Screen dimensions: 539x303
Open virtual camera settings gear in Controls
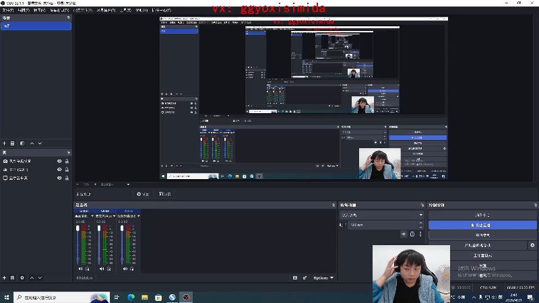(532, 245)
